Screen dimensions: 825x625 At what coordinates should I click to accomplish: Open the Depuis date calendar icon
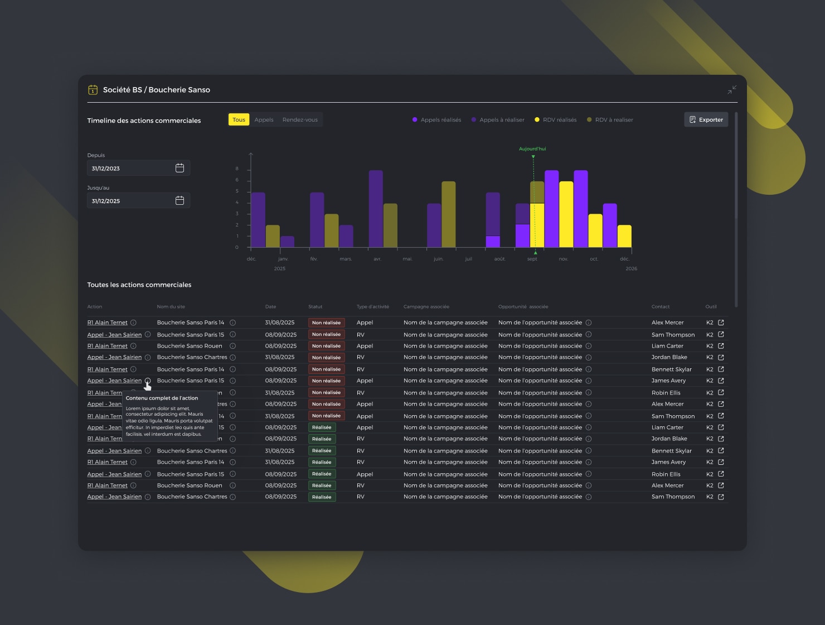coord(179,168)
